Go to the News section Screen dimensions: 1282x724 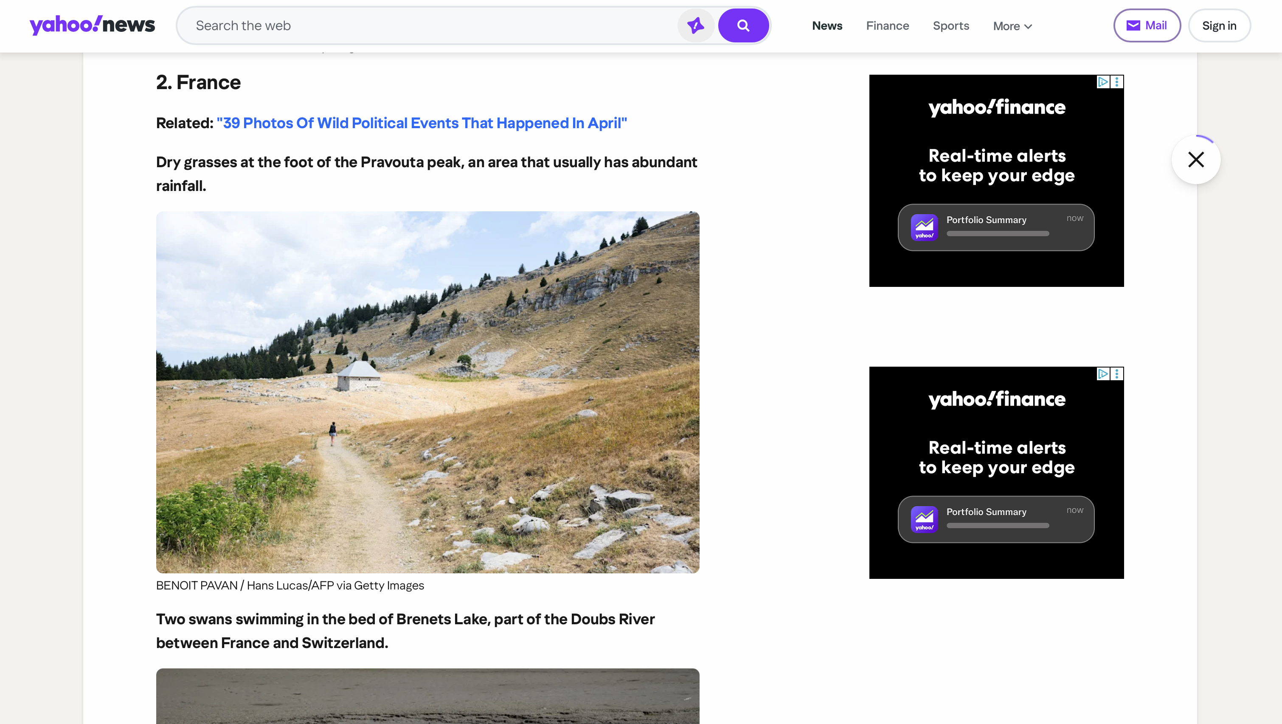point(827,25)
